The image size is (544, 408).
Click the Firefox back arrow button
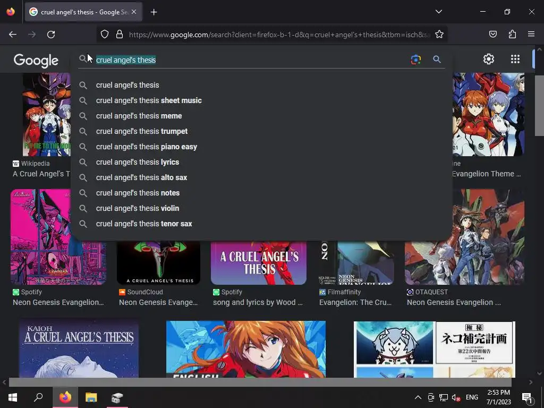[13, 35]
